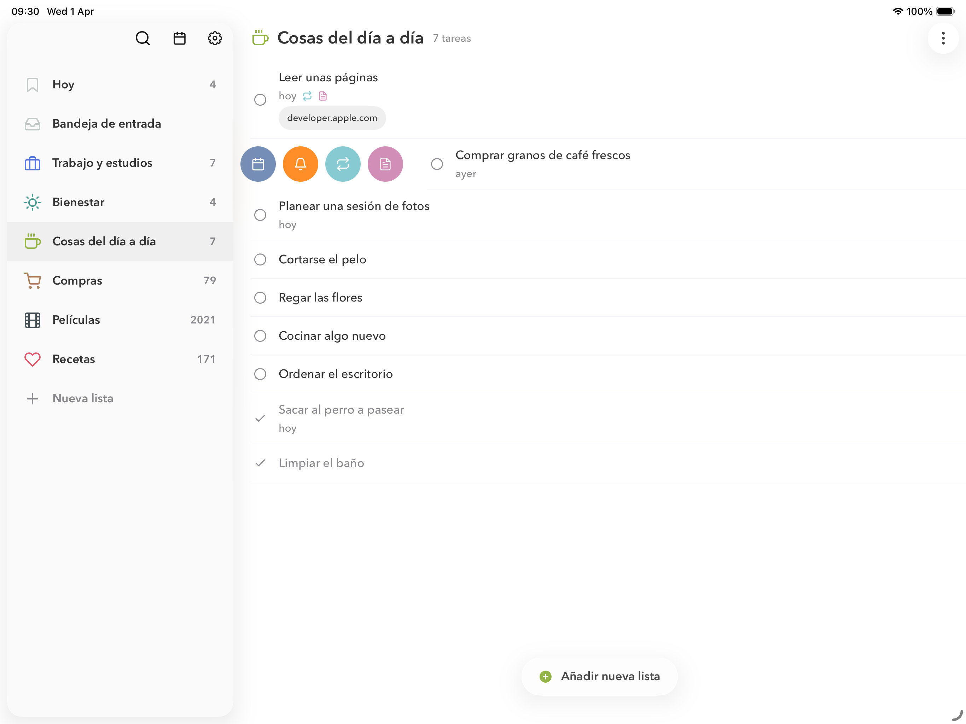Open the calendar view icon in sidebar
966x724 pixels.
(x=180, y=39)
